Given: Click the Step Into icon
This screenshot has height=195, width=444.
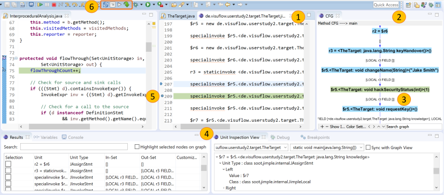Looking at the screenshot, I should click(67, 5).
